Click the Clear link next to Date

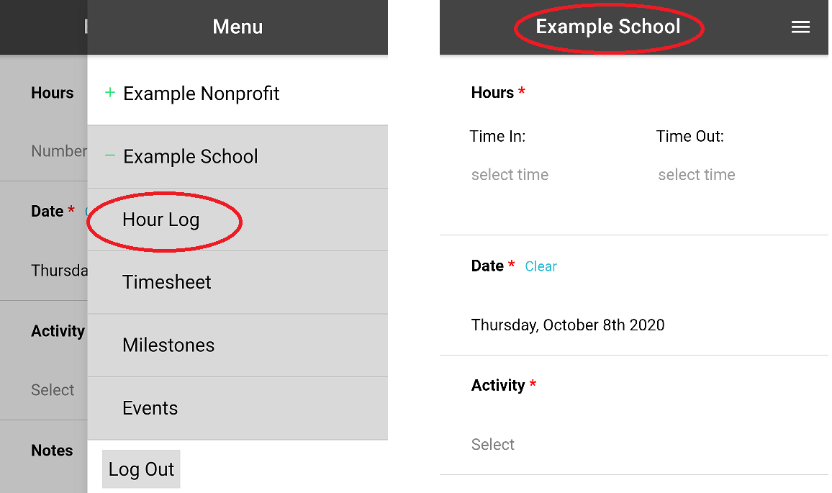pos(541,266)
